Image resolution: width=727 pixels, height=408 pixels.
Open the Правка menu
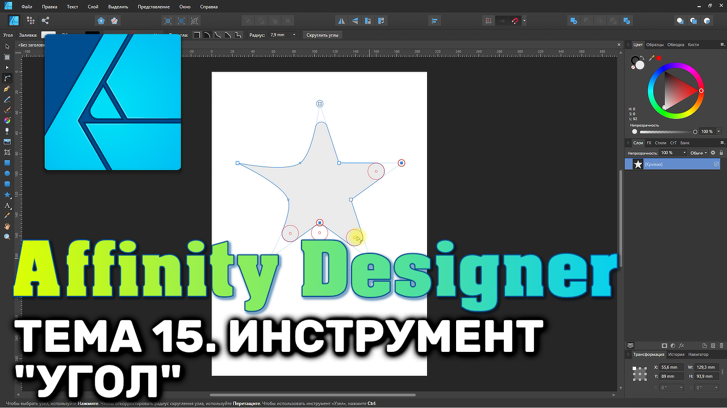point(49,7)
